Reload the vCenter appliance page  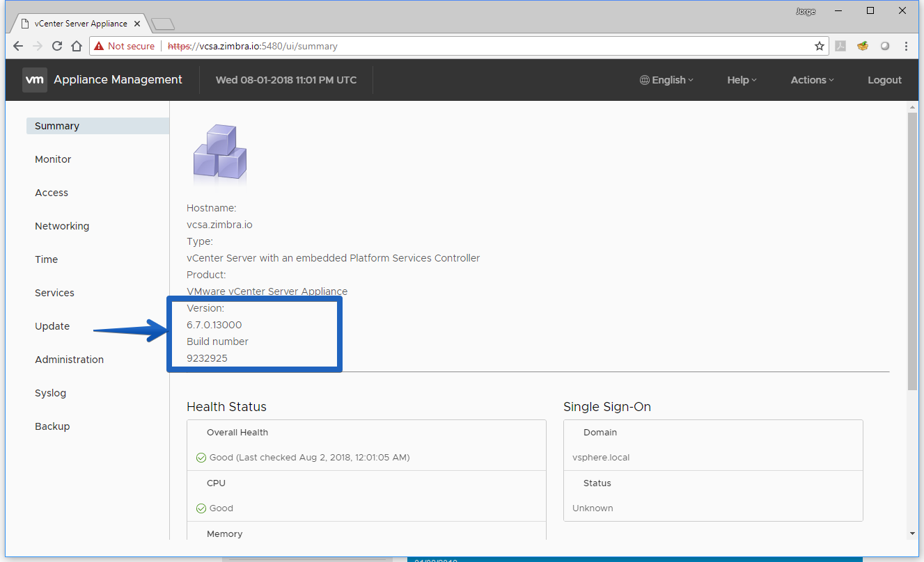point(57,46)
